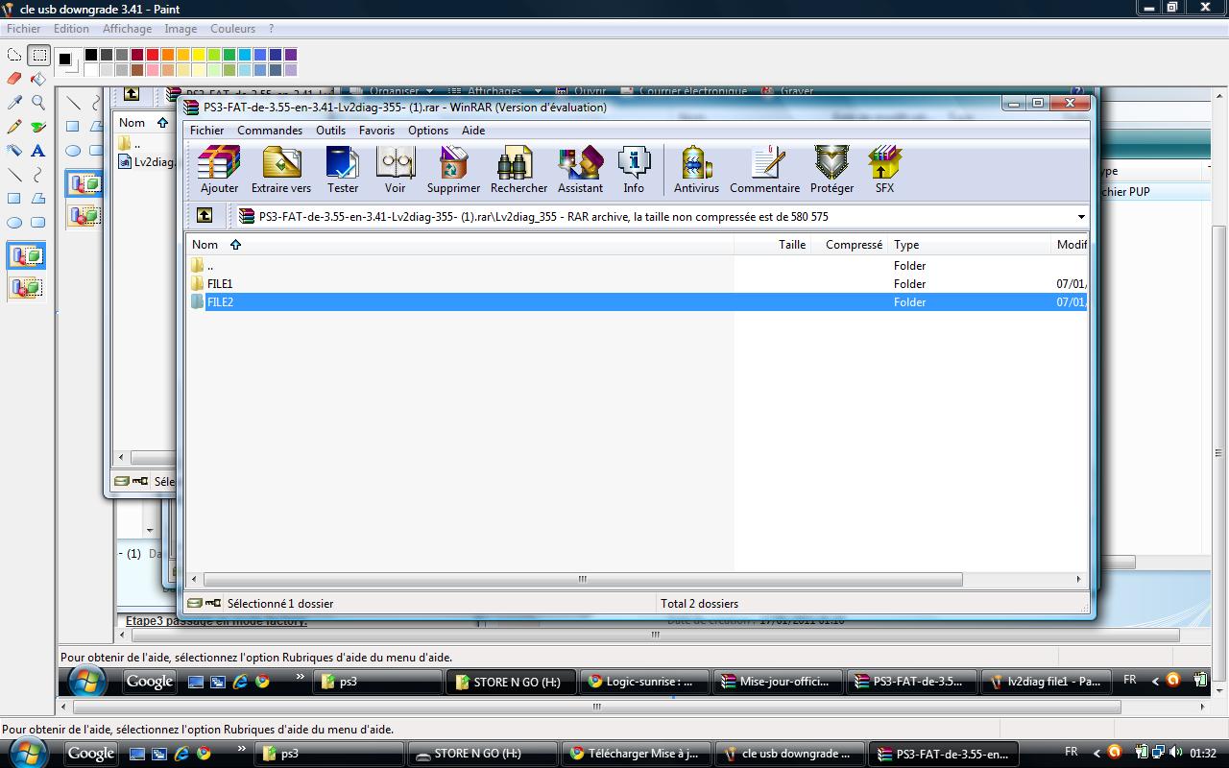
Task: Select the FILE1 folder row
Action: 637,284
